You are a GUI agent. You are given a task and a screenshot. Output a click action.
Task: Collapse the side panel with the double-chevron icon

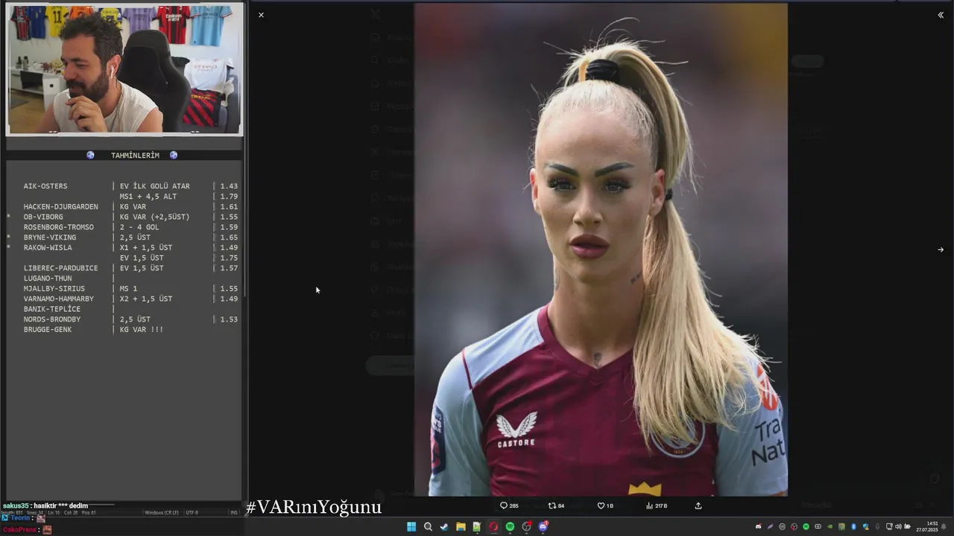coord(941,15)
